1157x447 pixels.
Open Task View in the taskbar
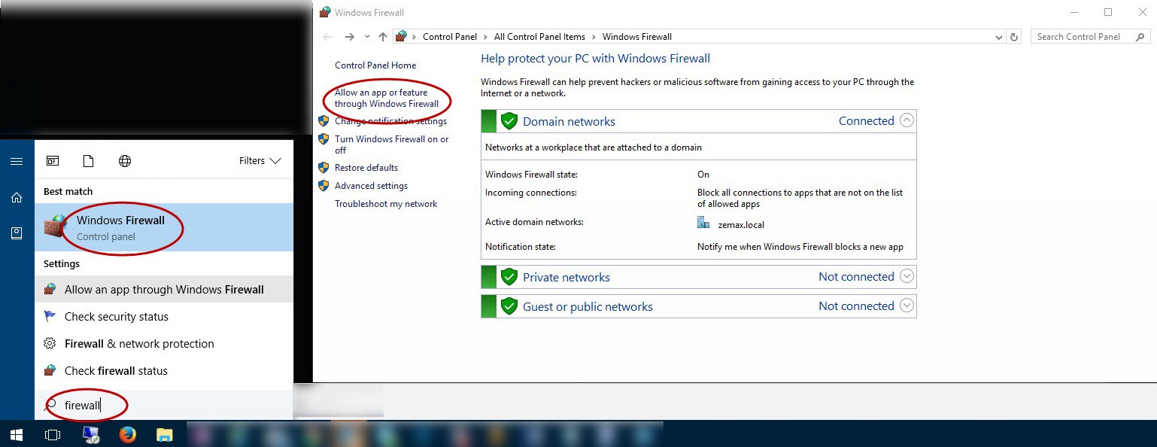pyautogui.click(x=53, y=434)
